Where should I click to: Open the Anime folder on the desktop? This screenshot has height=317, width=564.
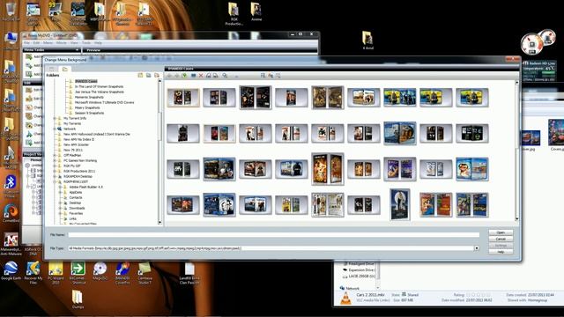(x=256, y=11)
